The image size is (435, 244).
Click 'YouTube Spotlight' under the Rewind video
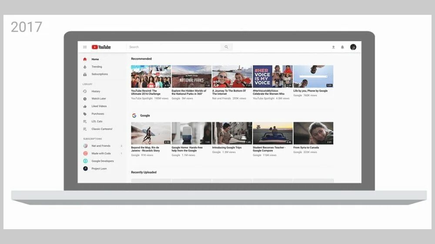coord(142,98)
